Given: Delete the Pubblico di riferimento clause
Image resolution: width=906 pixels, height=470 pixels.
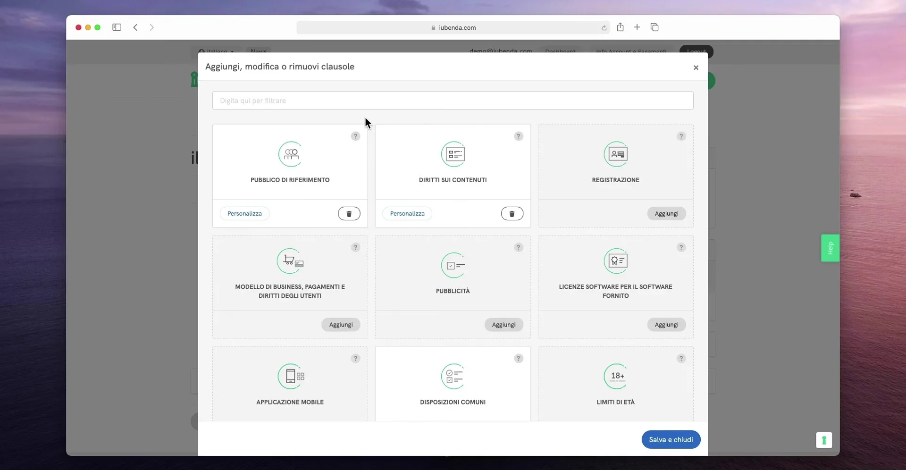Looking at the screenshot, I should coord(349,214).
